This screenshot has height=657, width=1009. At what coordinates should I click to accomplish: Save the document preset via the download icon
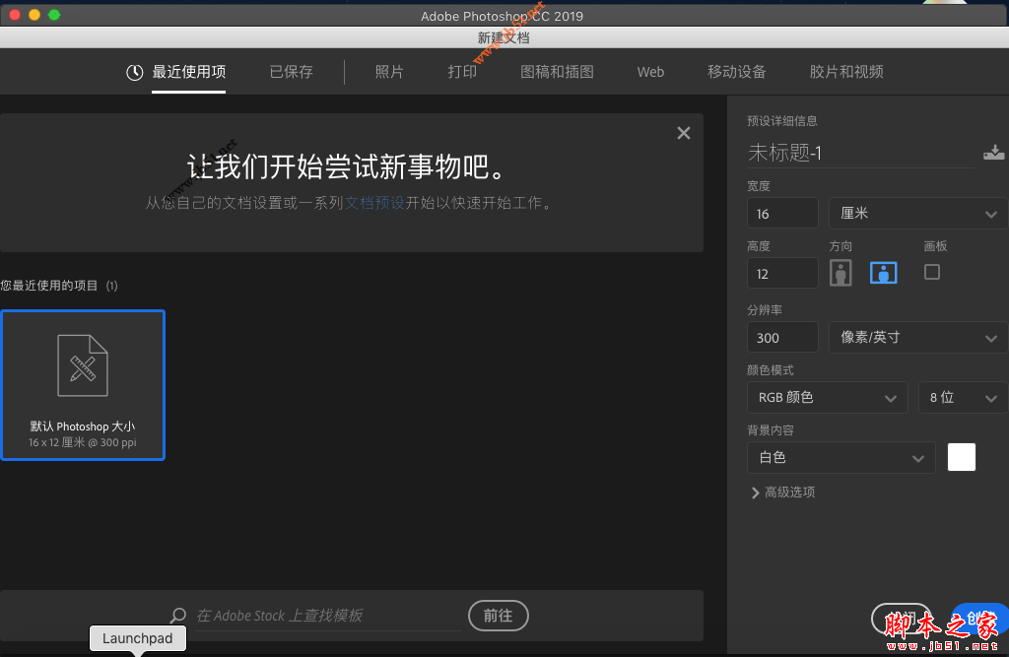point(993,153)
